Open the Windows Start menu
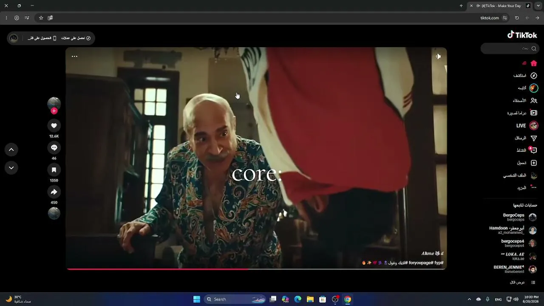This screenshot has width=544, height=306. (197, 299)
